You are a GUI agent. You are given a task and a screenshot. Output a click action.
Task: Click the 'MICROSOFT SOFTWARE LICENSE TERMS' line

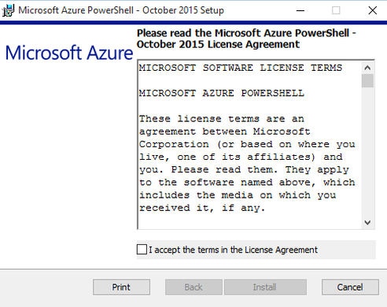point(241,68)
